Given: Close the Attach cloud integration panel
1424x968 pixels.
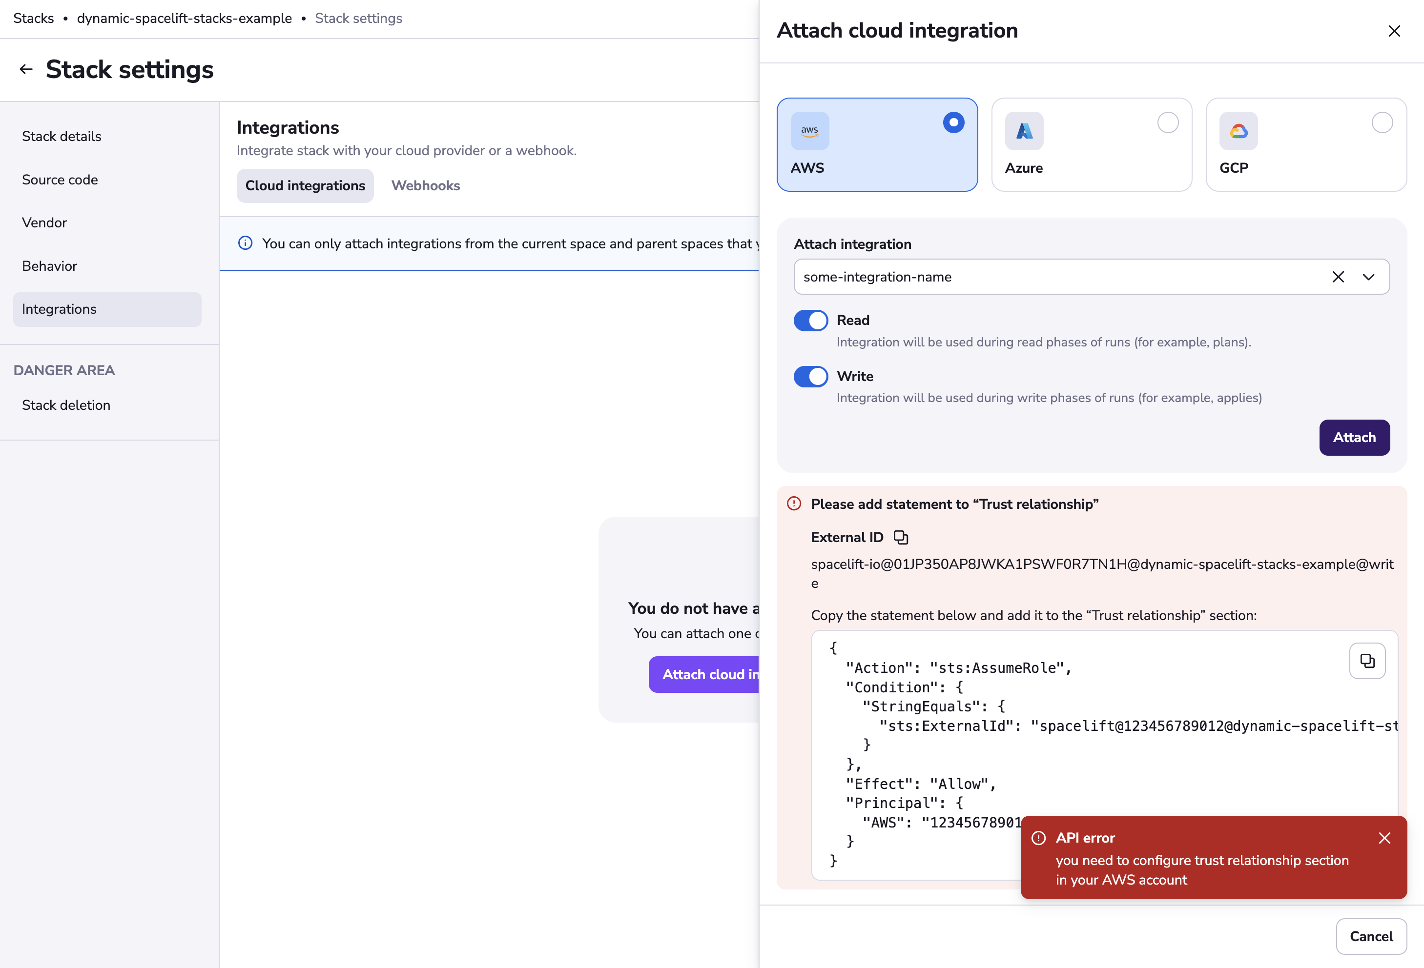Looking at the screenshot, I should tap(1394, 31).
